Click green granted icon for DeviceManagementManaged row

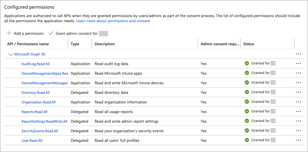[x=247, y=82]
